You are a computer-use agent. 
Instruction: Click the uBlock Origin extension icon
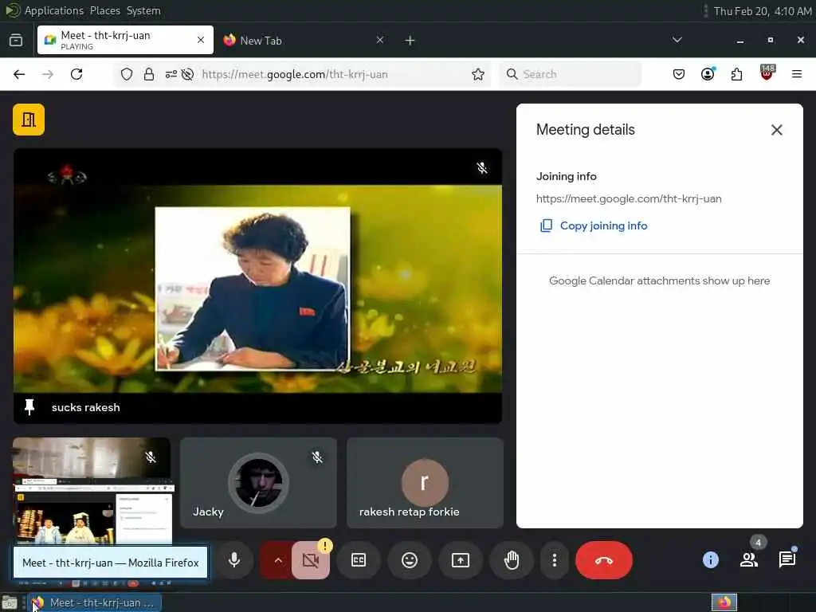pyautogui.click(x=767, y=73)
